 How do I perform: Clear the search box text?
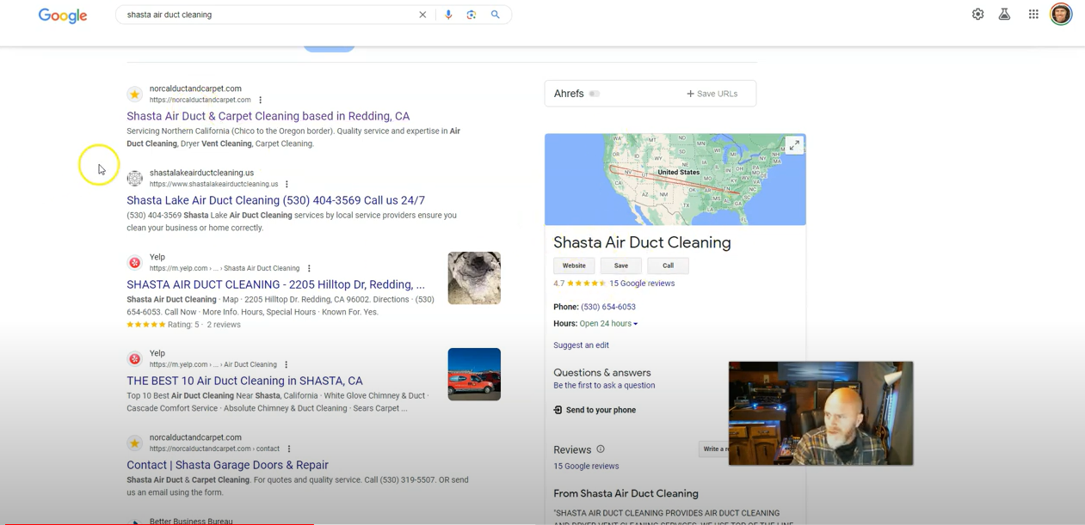[422, 15]
